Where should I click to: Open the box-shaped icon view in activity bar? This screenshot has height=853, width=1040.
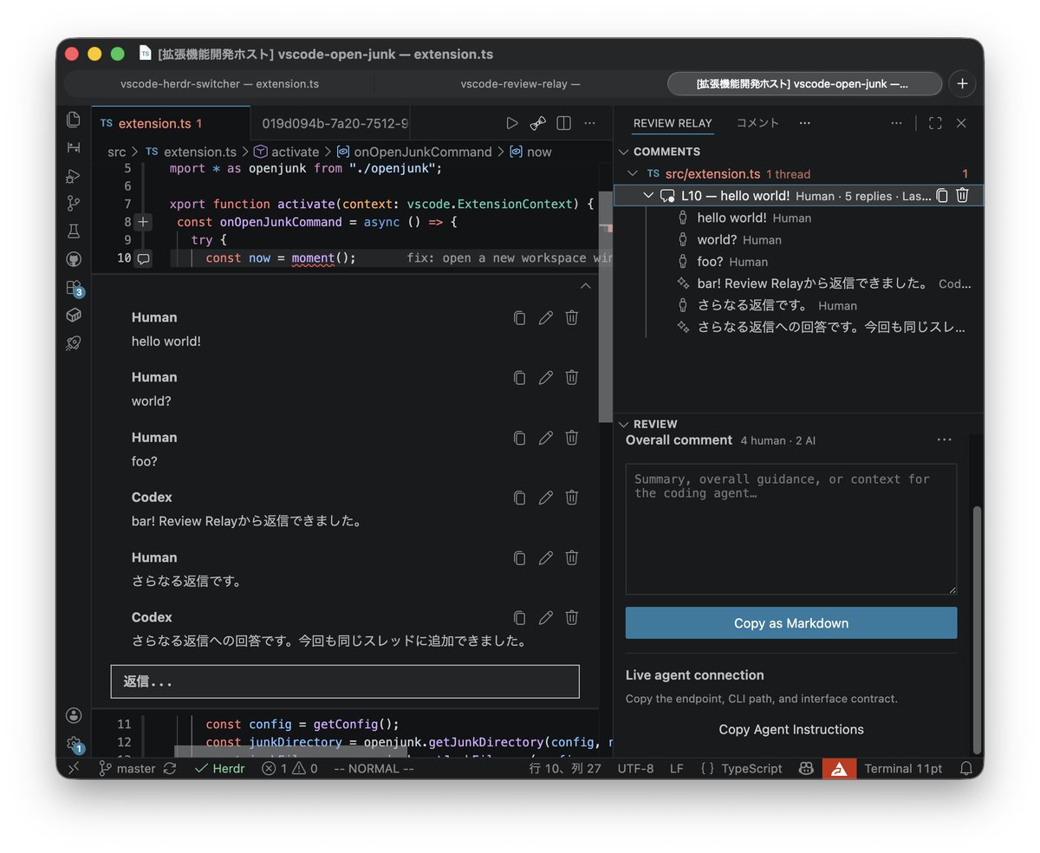tap(74, 315)
